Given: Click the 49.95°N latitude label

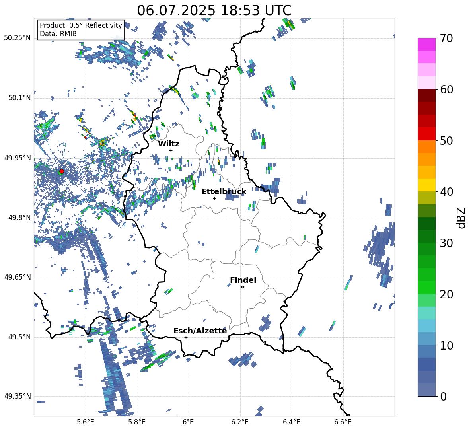Looking at the screenshot, I should pyautogui.click(x=17, y=158).
